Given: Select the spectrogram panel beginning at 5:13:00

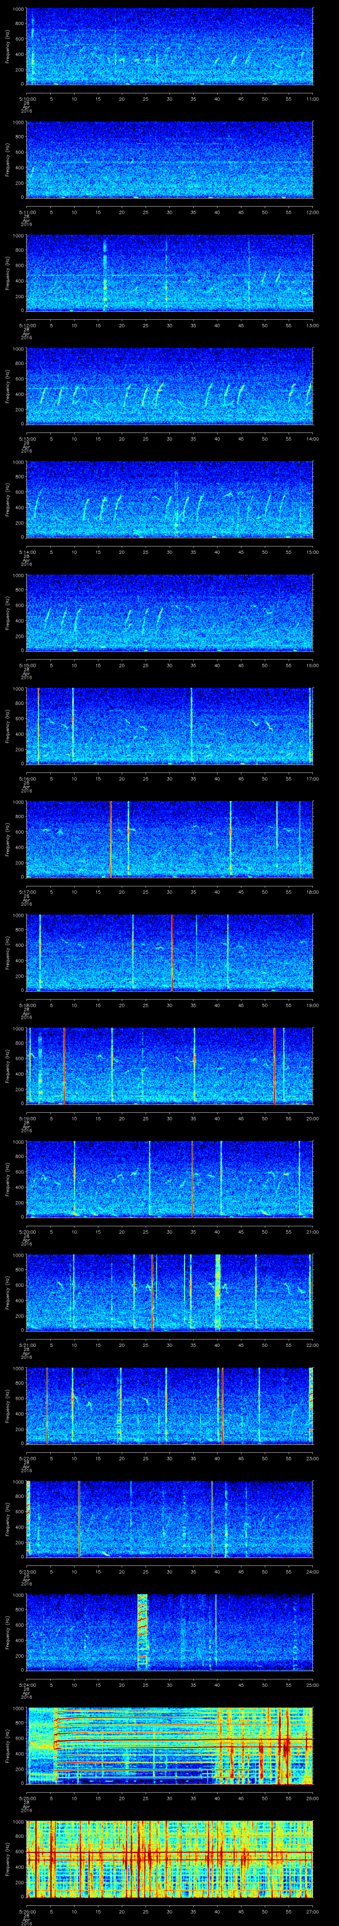Looking at the screenshot, I should 170,386.
